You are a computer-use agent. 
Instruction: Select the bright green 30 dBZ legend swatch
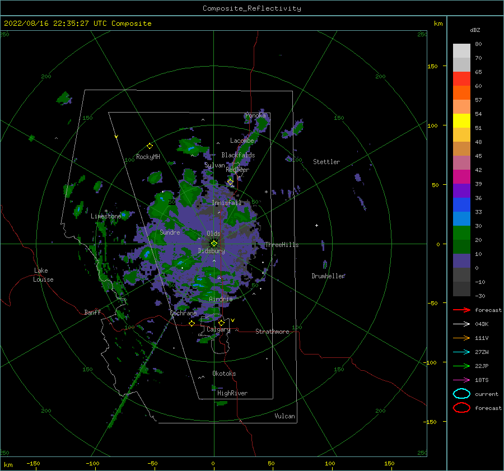[461, 232]
